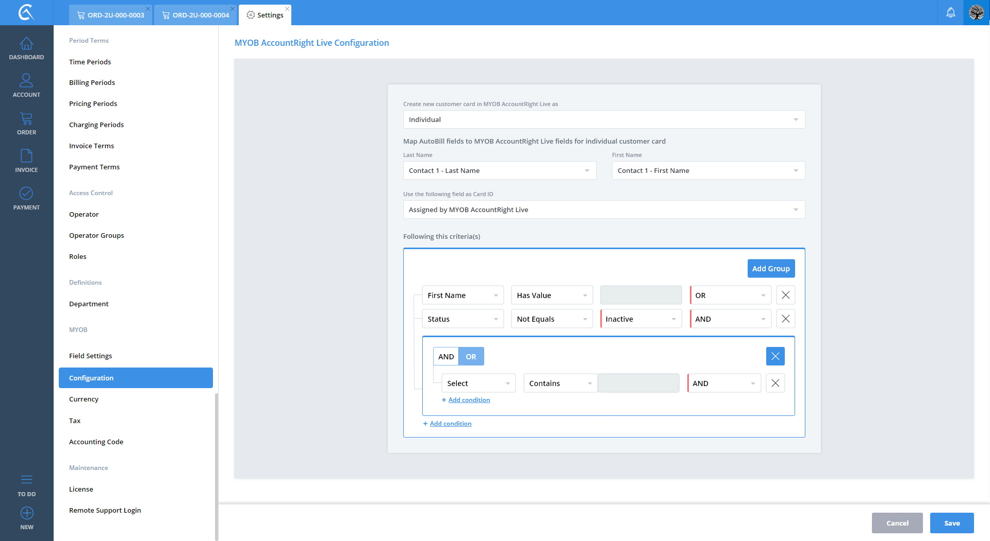Switch to the ORD-2U-000-0003 tab
Screen dimensions: 990x541
pyautogui.click(x=111, y=15)
